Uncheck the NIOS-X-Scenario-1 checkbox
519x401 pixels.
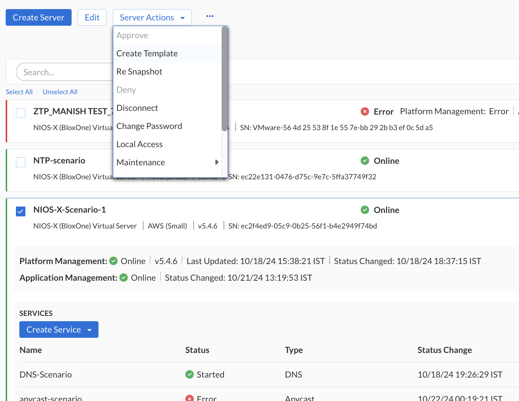20,211
